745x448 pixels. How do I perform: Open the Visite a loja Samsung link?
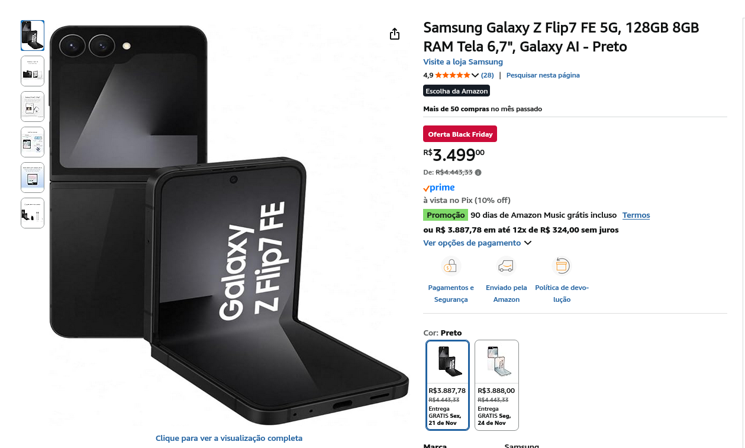(x=463, y=62)
